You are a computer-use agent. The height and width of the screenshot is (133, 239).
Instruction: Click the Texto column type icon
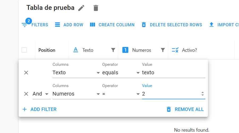tap(76, 50)
